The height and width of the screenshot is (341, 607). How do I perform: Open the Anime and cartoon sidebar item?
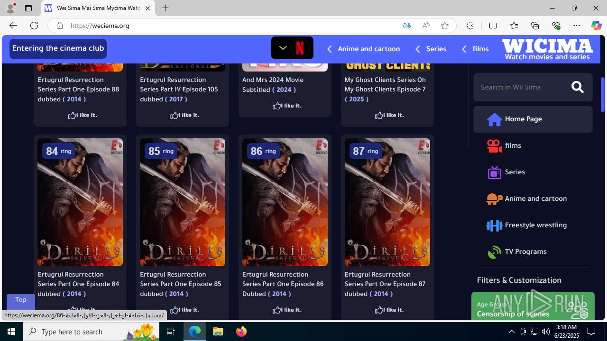[533, 198]
